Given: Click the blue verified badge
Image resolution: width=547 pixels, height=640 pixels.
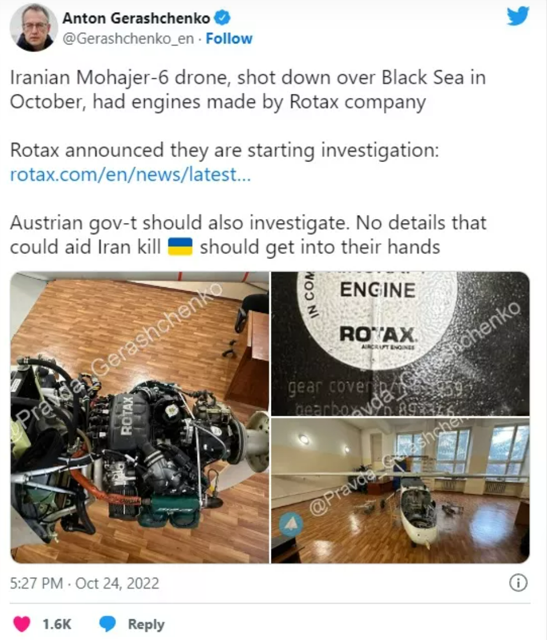Looking at the screenshot, I should coord(222,18).
